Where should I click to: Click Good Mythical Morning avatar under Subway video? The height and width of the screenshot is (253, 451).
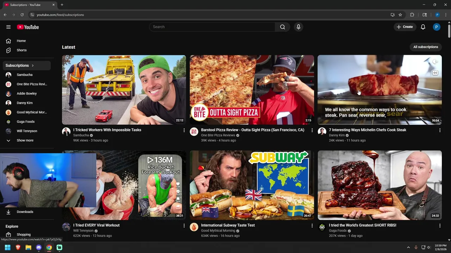pos(194,227)
